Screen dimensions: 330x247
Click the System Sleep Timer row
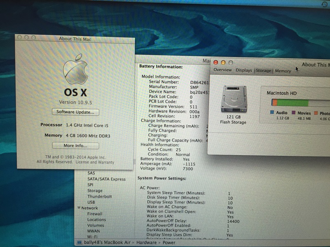[189, 193]
